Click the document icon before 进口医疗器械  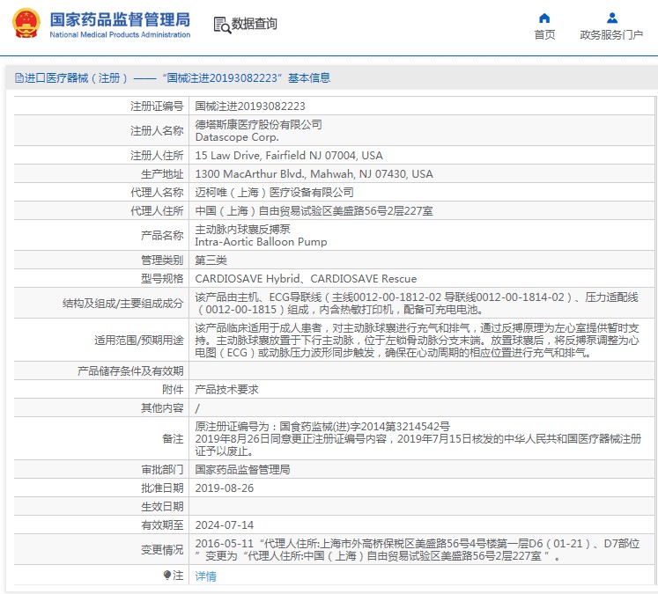tap(18, 77)
